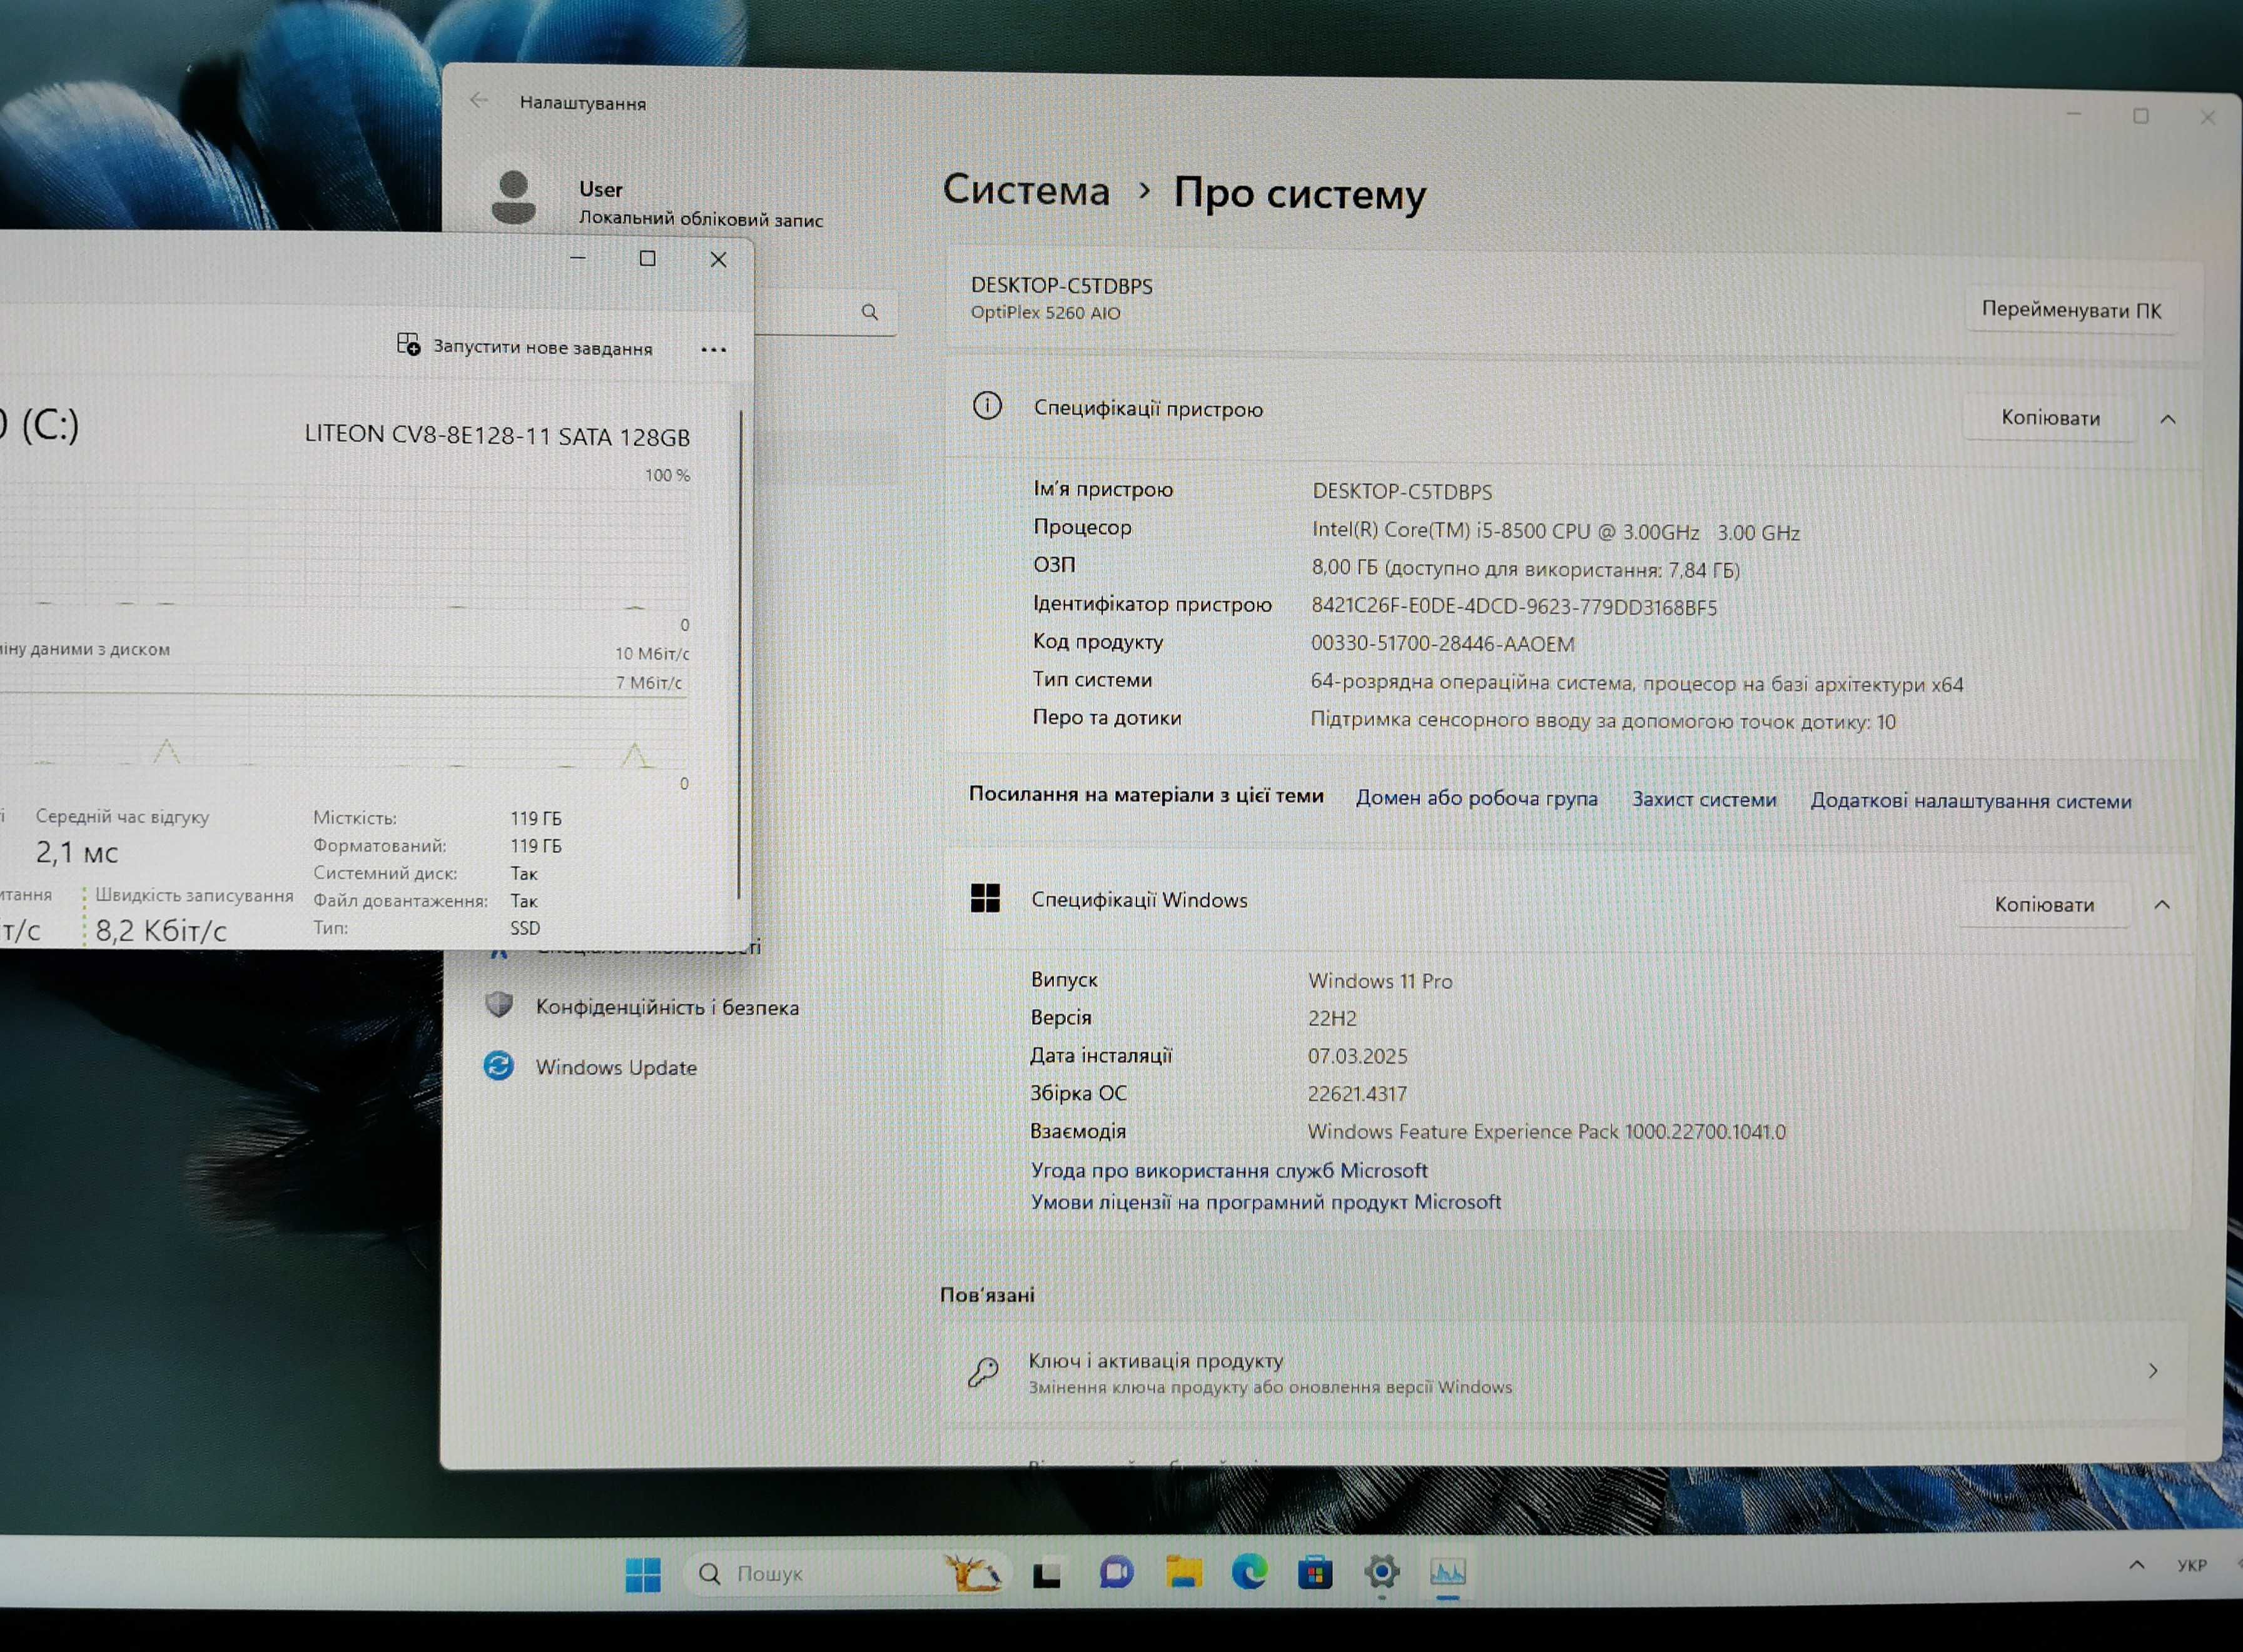The image size is (2243, 1652).
Task: Launch Microsoft Edge from the taskbar
Action: (x=1248, y=1572)
